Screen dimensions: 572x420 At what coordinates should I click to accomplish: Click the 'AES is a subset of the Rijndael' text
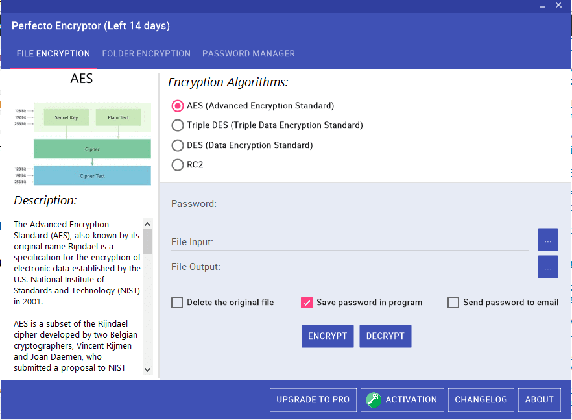coord(71,323)
